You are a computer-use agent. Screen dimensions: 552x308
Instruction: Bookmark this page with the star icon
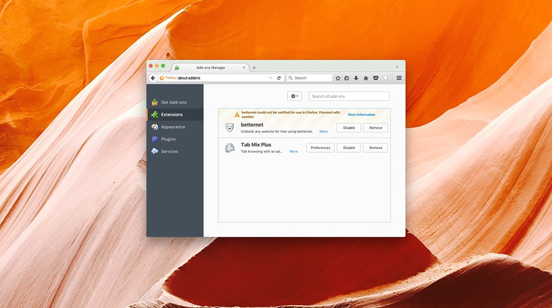click(x=338, y=78)
